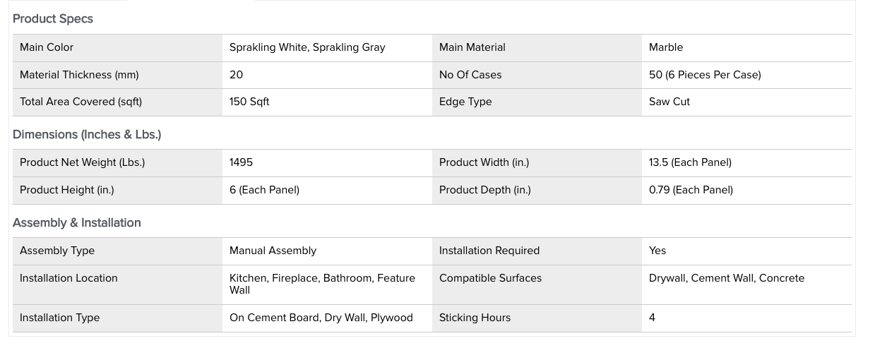The width and height of the screenshot is (875, 348).
Task: Click the Product Specs heading
Action: 53,19
